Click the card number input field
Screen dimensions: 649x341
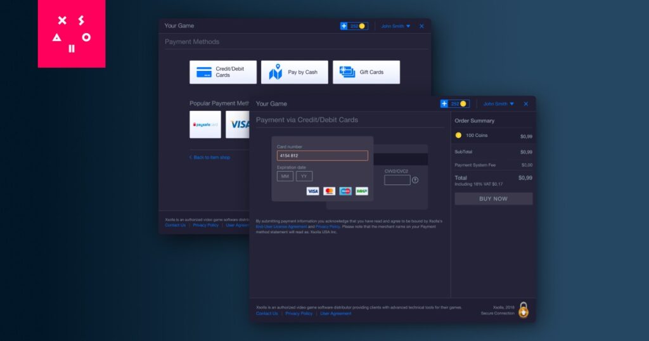pyautogui.click(x=323, y=155)
